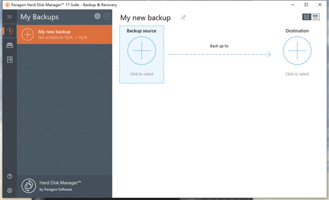Click the Backup source plus circle

coord(141,51)
